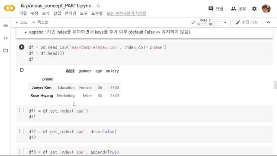Open the 런타임 menu

[70, 13]
